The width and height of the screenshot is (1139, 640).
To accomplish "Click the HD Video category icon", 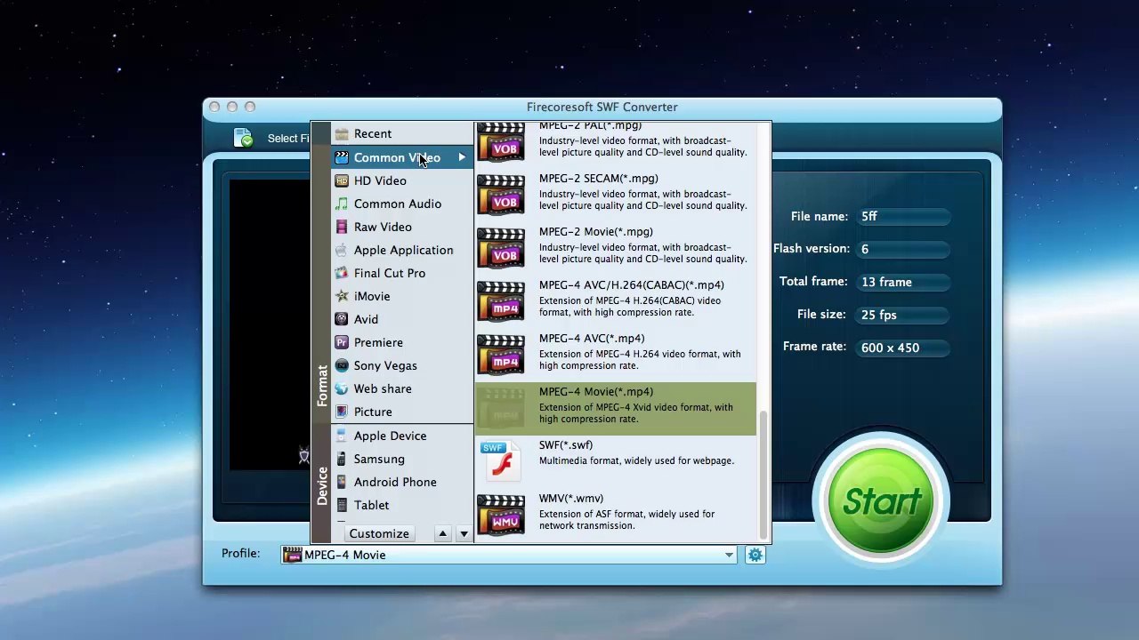I will click(341, 180).
